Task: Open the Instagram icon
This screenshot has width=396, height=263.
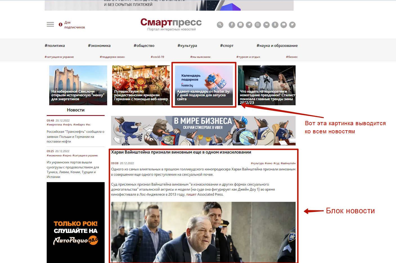Action: (240, 25)
